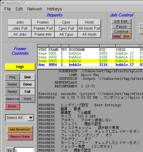
Task: Click the Add Neverhost button
Action: [20, 130]
